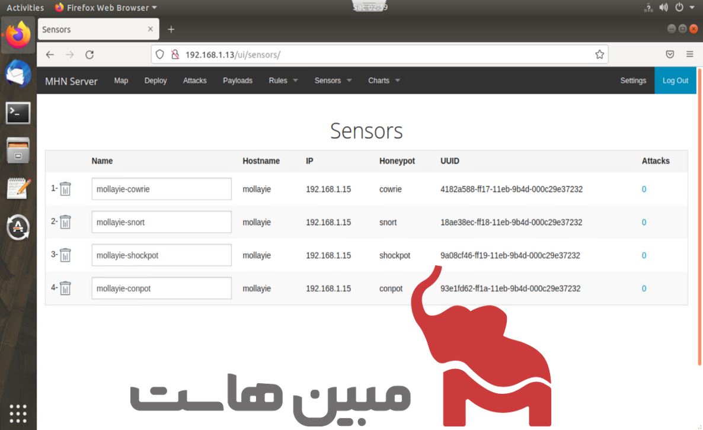Open a new browser tab
This screenshot has height=430, width=703.
coord(171,30)
